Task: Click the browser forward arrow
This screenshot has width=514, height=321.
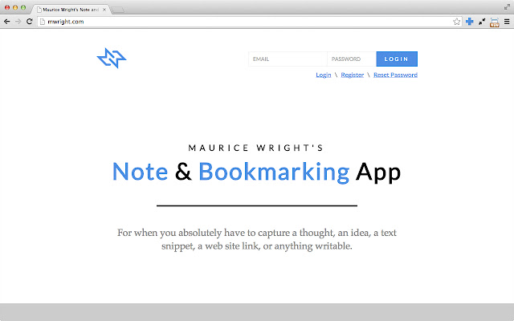Action: [x=18, y=22]
